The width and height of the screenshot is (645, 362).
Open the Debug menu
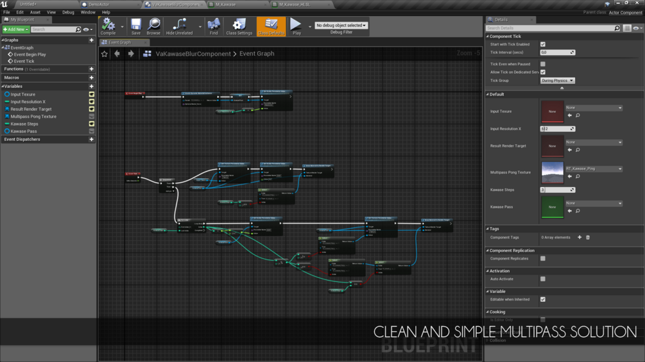click(x=68, y=12)
